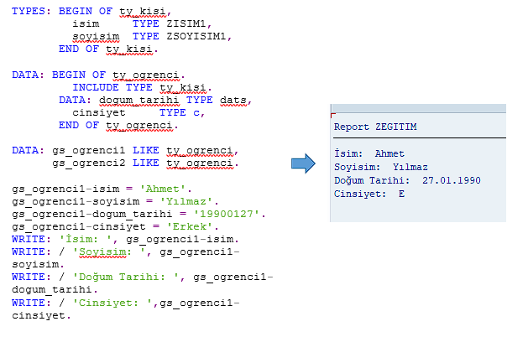Select the Soyisim: Yılmaz output line
The image size is (528, 337).
pos(380,167)
